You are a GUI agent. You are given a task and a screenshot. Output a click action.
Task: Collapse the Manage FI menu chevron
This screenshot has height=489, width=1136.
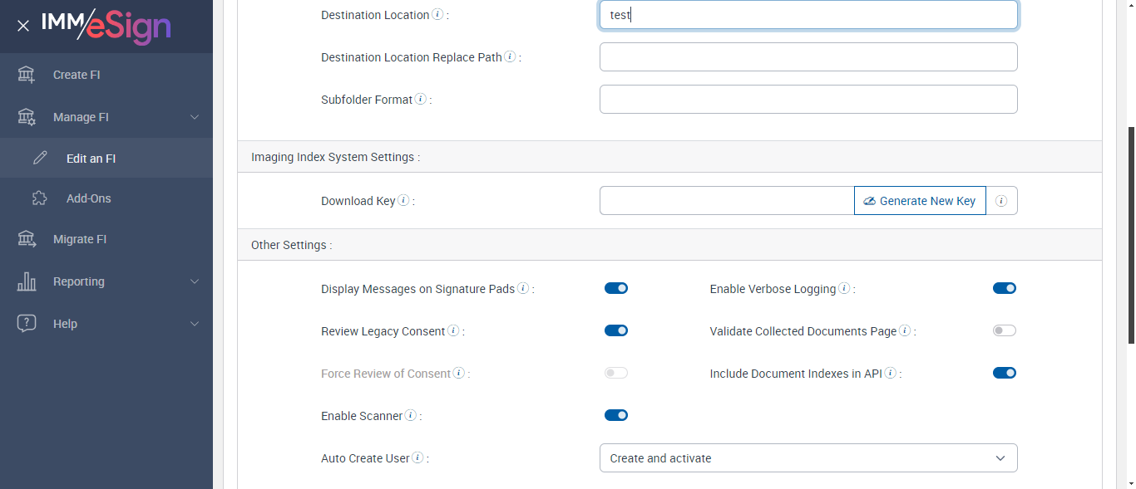click(195, 117)
